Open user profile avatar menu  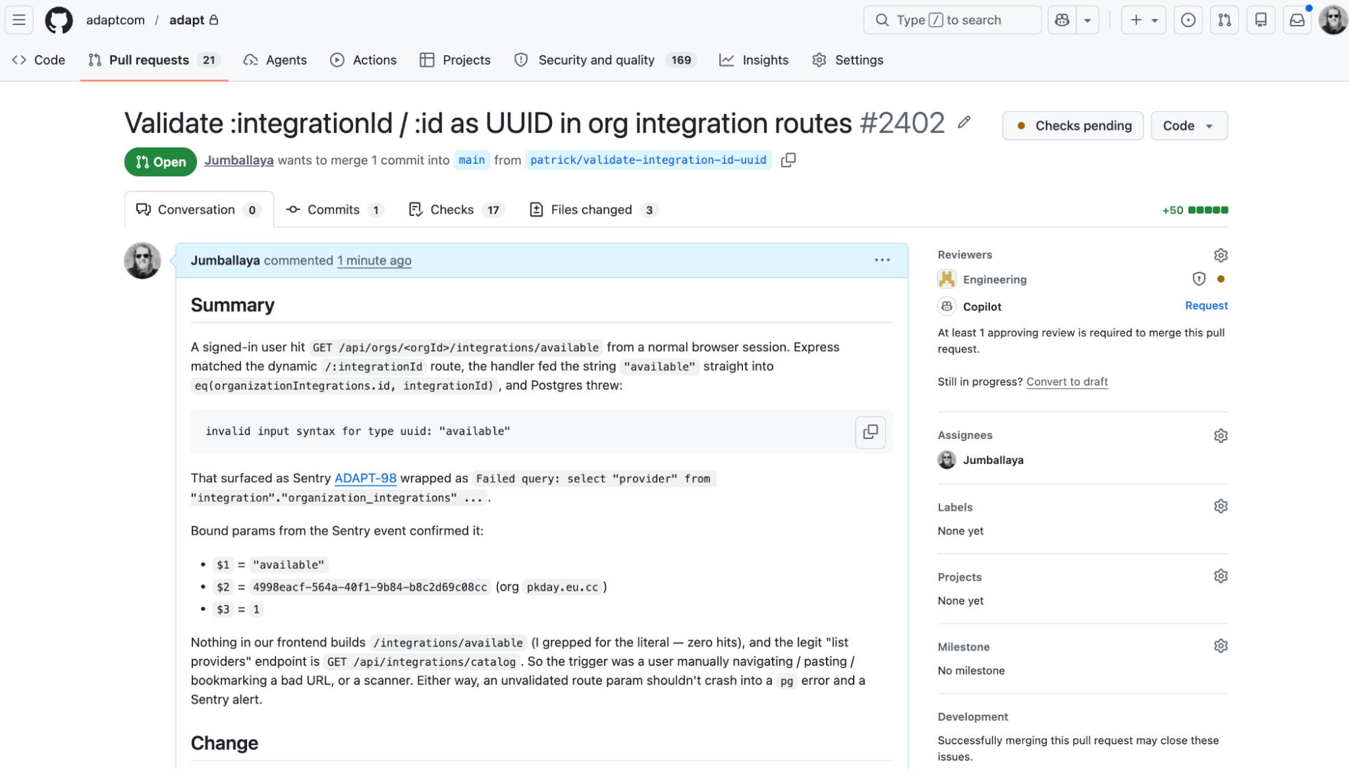[1333, 20]
